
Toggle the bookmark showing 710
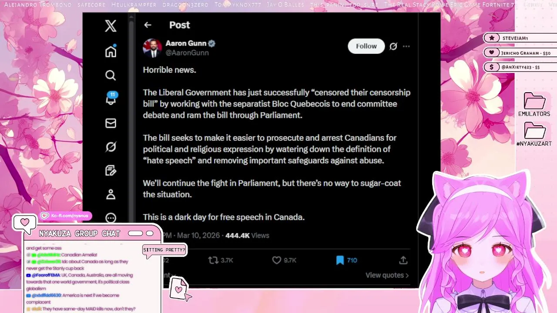tap(340, 260)
